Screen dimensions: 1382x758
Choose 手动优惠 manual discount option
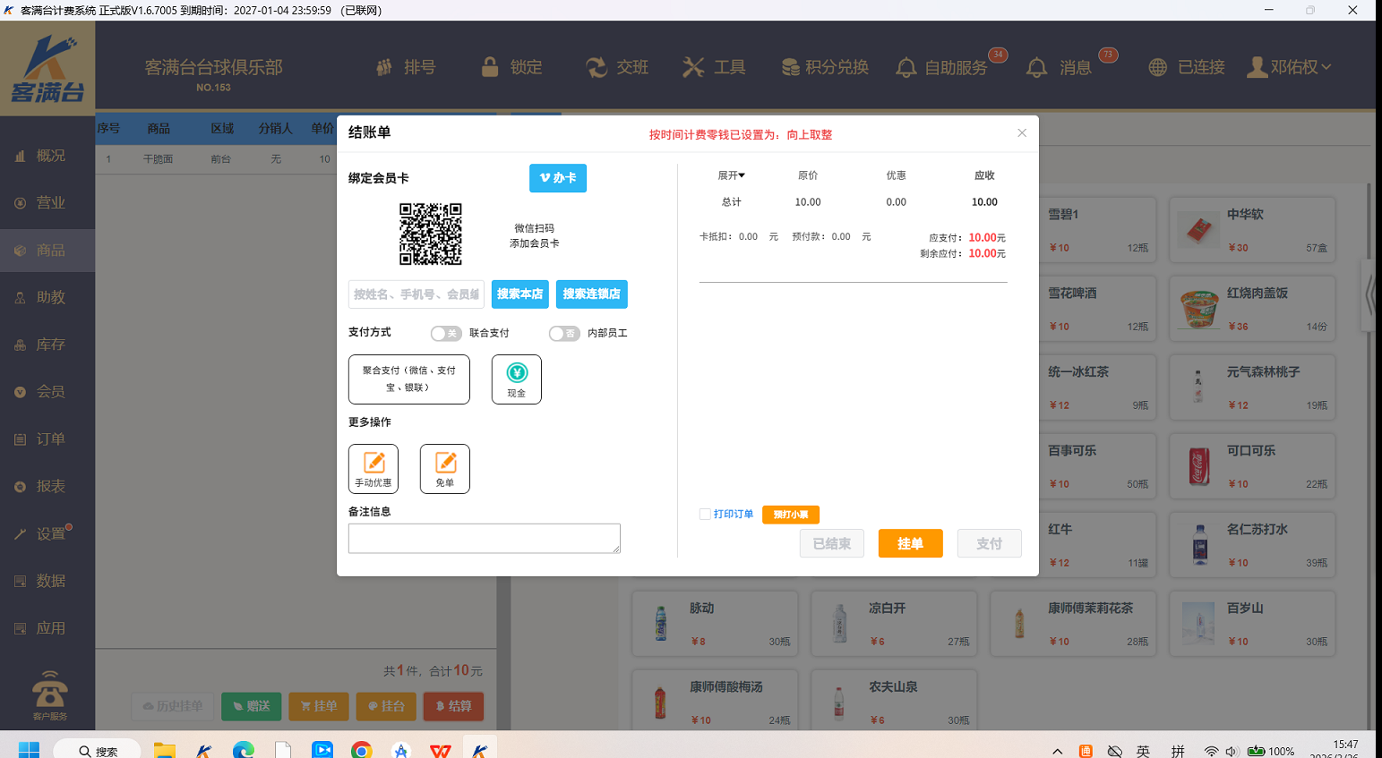[373, 468]
